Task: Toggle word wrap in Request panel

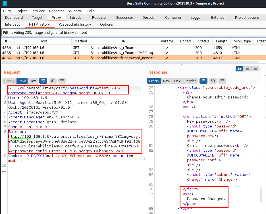Action: click(x=43, y=81)
